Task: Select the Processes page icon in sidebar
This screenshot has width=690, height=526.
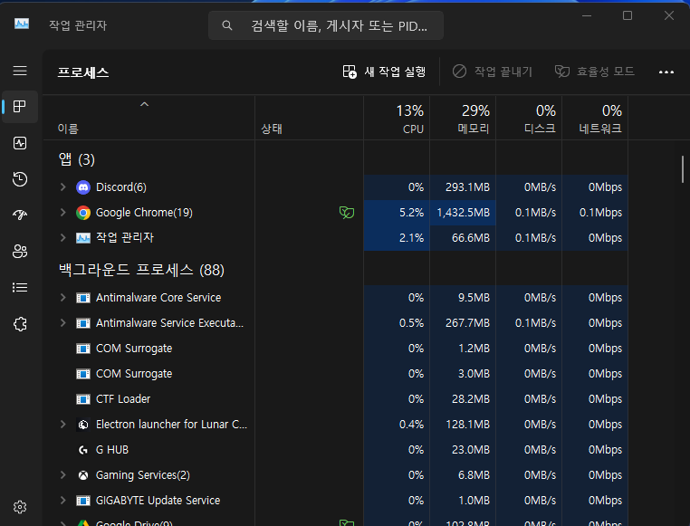Action: [20, 107]
